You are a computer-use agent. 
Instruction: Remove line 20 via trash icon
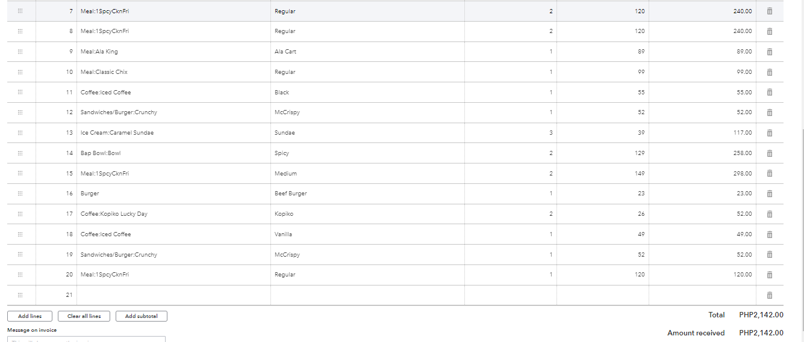769,275
